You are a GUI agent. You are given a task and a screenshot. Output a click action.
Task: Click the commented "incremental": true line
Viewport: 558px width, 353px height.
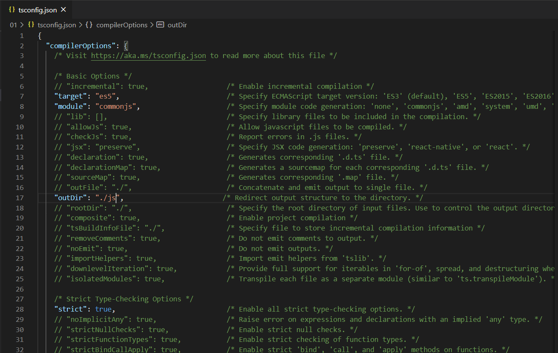[x=101, y=86]
